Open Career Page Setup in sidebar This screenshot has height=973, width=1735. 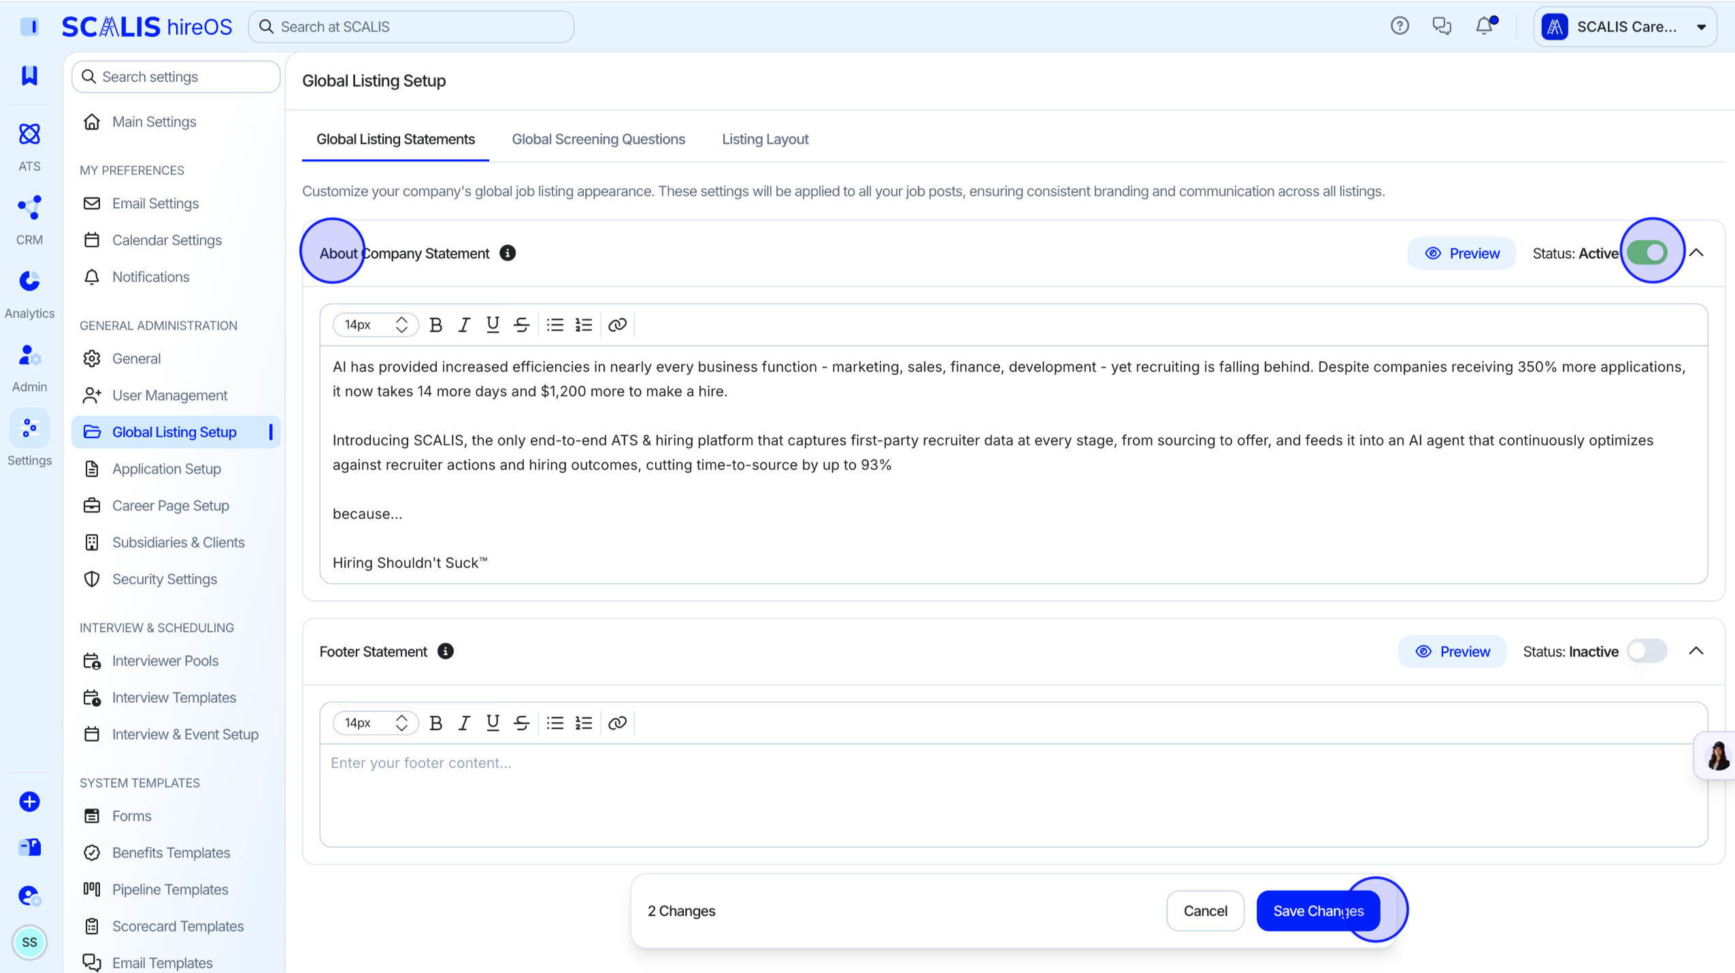coord(176,506)
